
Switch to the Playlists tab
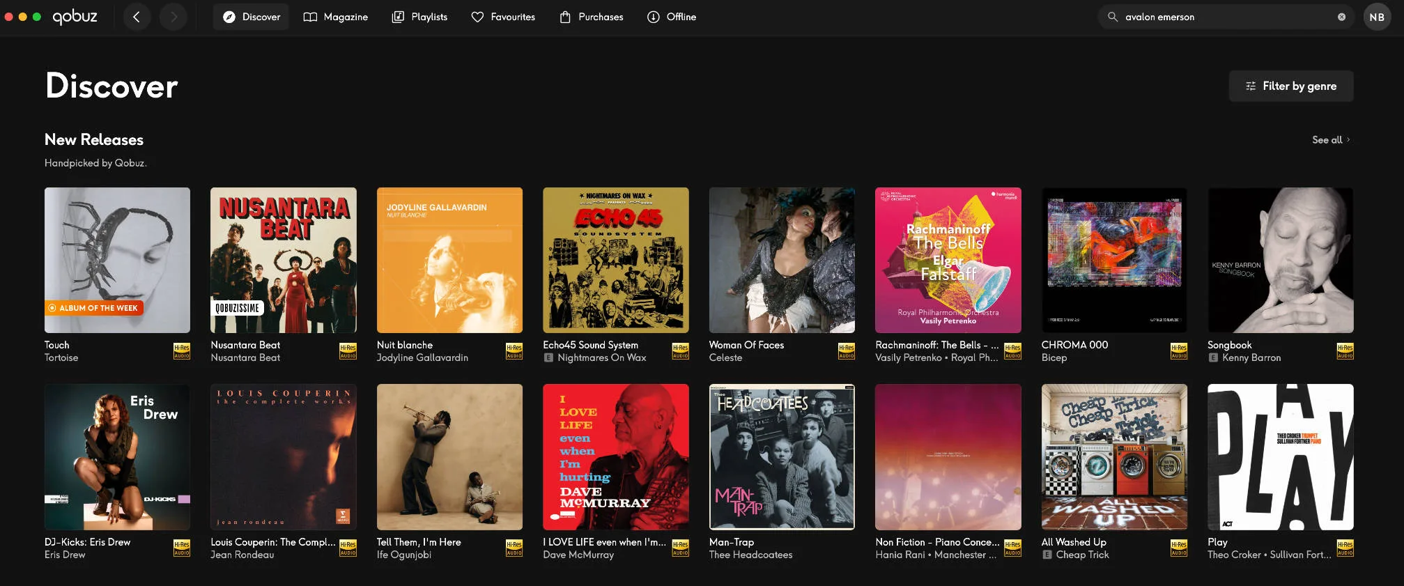coord(419,17)
